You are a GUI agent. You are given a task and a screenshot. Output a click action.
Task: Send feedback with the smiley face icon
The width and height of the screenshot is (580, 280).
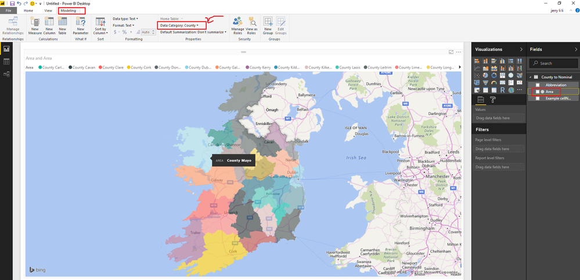point(32,3)
